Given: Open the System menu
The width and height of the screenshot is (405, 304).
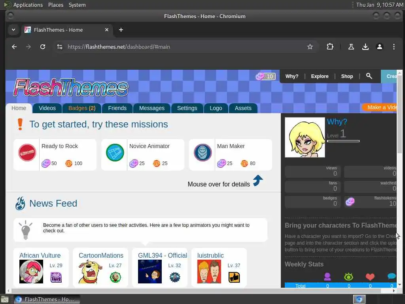Looking at the screenshot, I should click(x=77, y=5).
